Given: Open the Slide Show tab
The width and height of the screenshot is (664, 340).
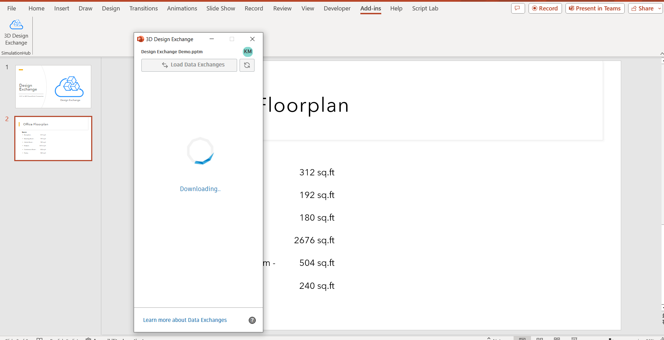Looking at the screenshot, I should click(x=221, y=8).
